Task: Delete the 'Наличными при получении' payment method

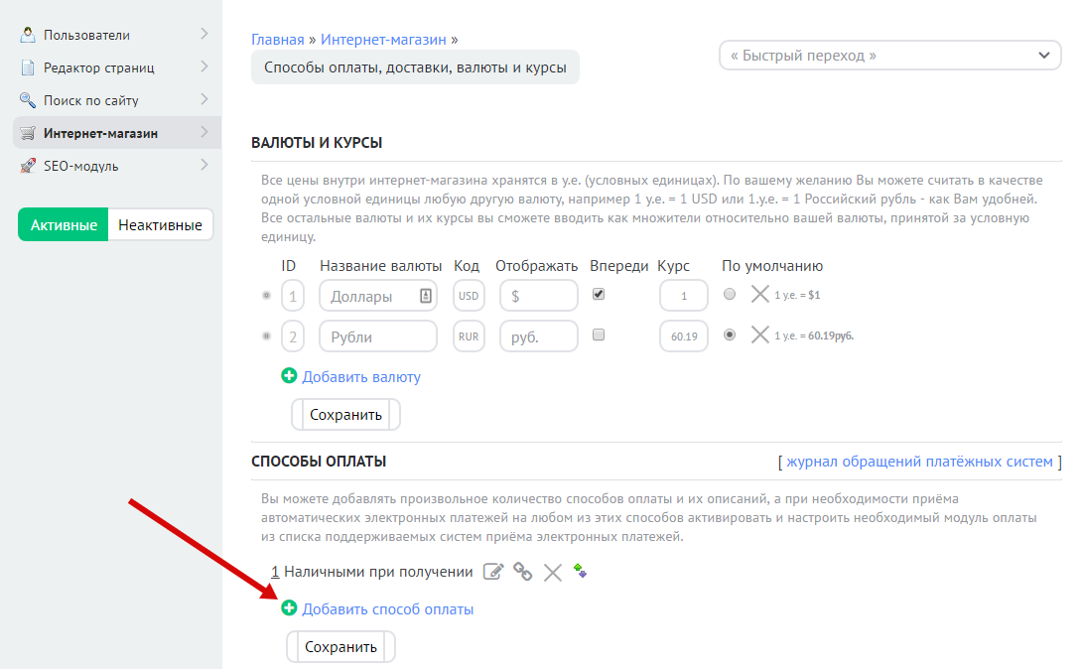Action: pos(553,572)
